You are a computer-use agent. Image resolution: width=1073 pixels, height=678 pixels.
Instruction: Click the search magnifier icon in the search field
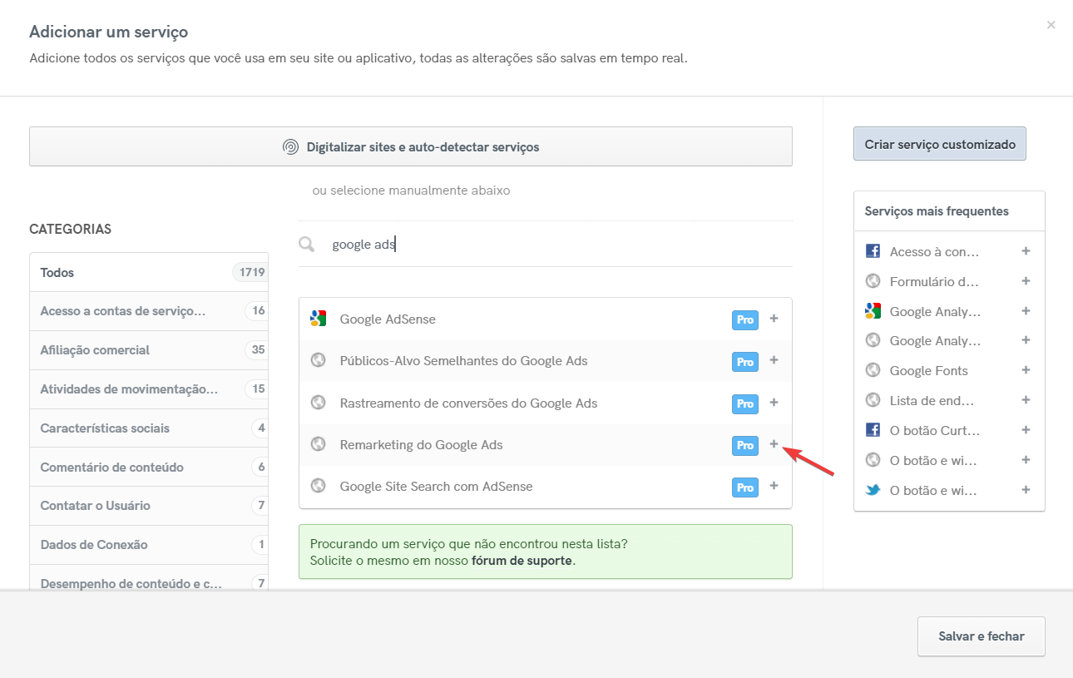click(306, 243)
